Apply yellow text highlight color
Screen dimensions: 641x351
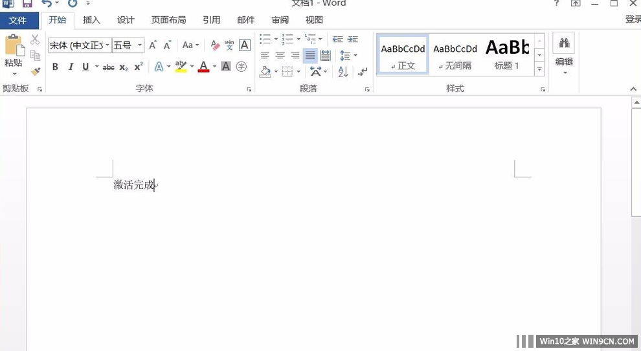[x=181, y=67]
